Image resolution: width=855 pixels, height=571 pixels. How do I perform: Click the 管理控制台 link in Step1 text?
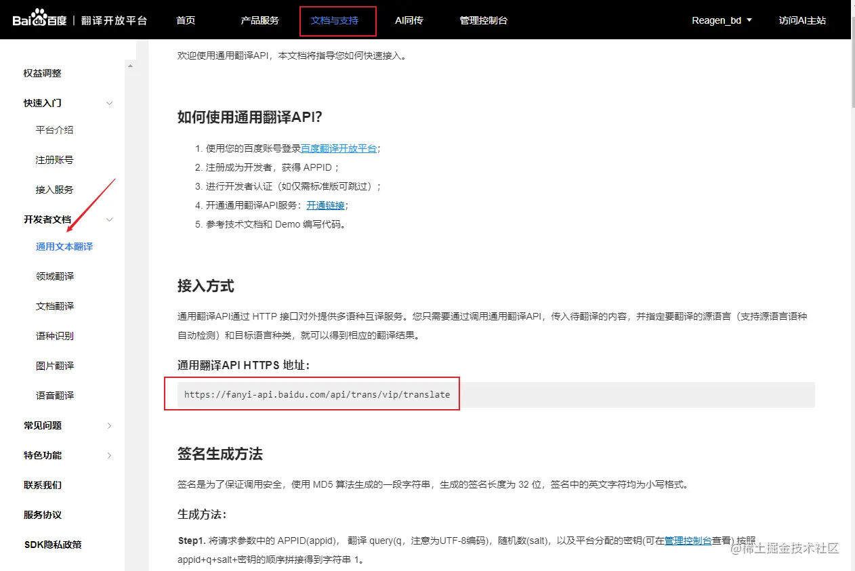point(688,541)
